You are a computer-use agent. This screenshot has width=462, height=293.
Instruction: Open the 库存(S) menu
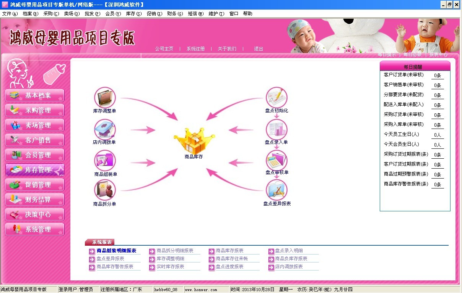[133, 14]
